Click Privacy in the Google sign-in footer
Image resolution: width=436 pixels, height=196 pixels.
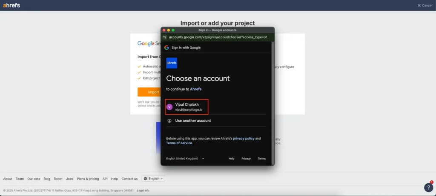[246, 159]
